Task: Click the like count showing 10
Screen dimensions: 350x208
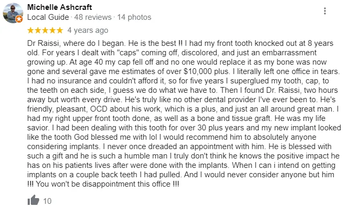Action: 48,201
